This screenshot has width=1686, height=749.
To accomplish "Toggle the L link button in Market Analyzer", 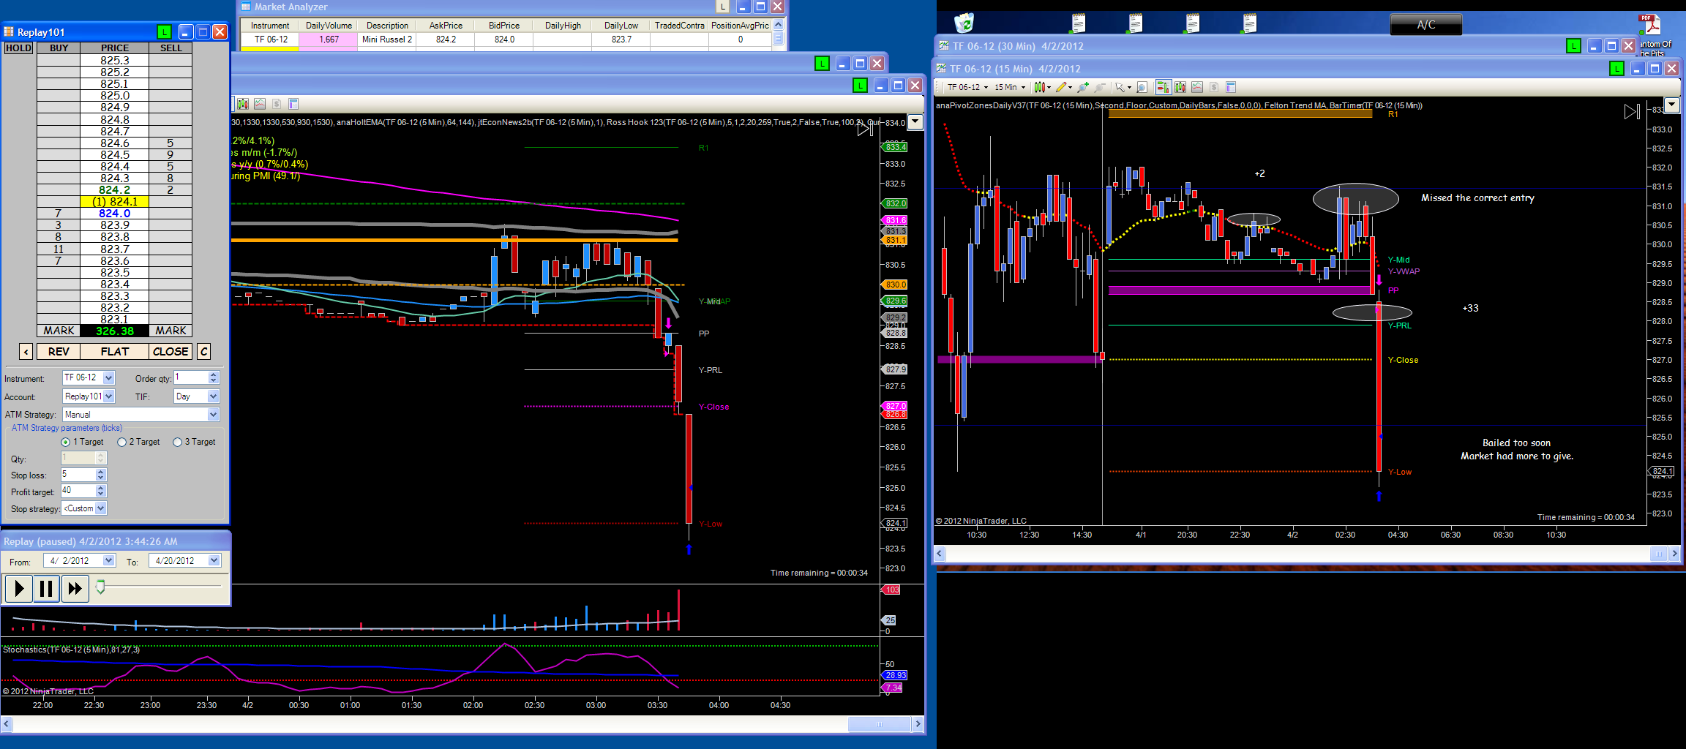I will 723,7.
